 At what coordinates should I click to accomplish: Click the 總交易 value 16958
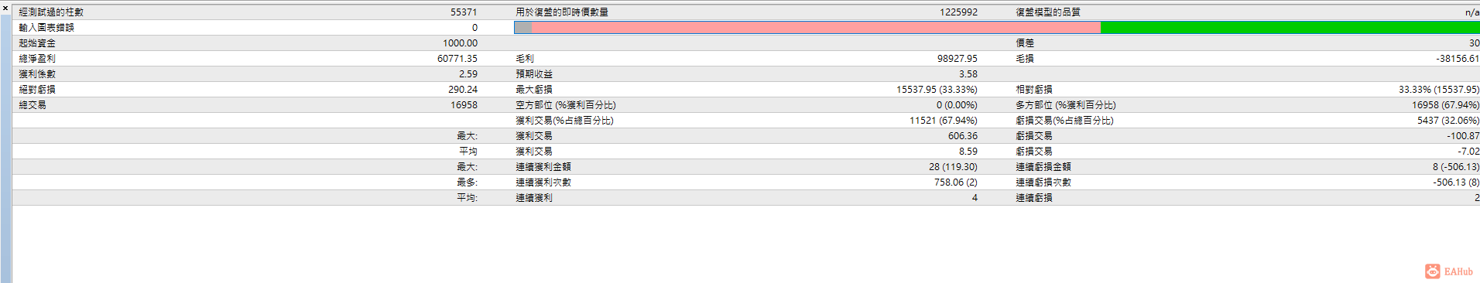pos(464,105)
